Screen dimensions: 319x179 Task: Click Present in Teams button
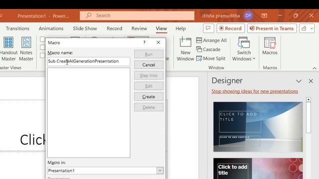pyautogui.click(x=272, y=28)
